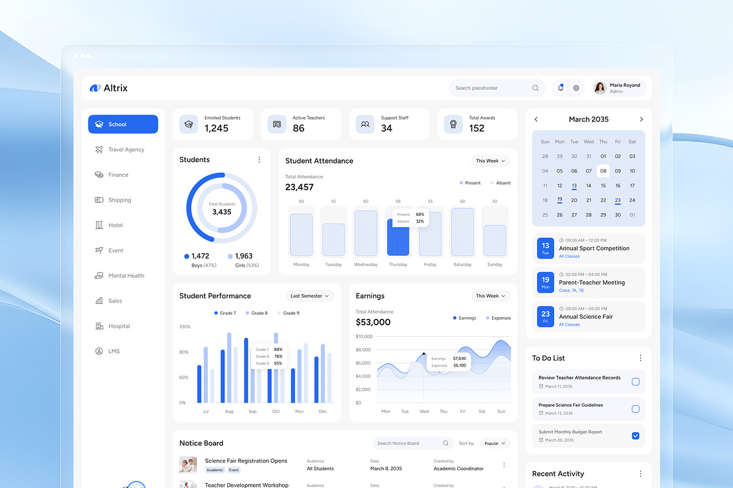Toggle the Present series in attendance legend
The width and height of the screenshot is (733, 488).
click(470, 183)
